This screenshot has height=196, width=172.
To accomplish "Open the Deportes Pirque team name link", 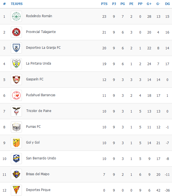I will pyautogui.click(x=38, y=190).
